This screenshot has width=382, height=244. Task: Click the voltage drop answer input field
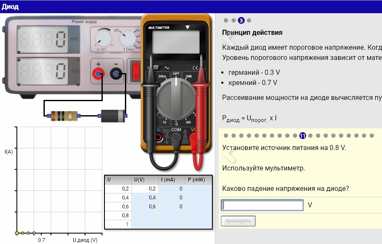(x=262, y=205)
